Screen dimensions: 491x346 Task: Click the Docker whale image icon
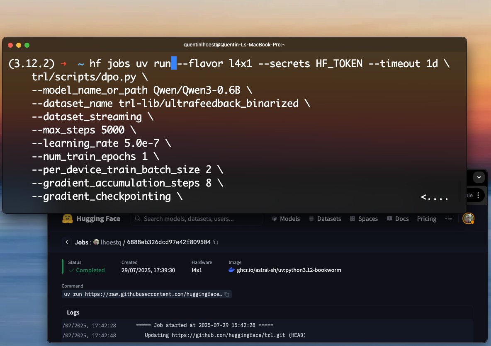(231, 270)
